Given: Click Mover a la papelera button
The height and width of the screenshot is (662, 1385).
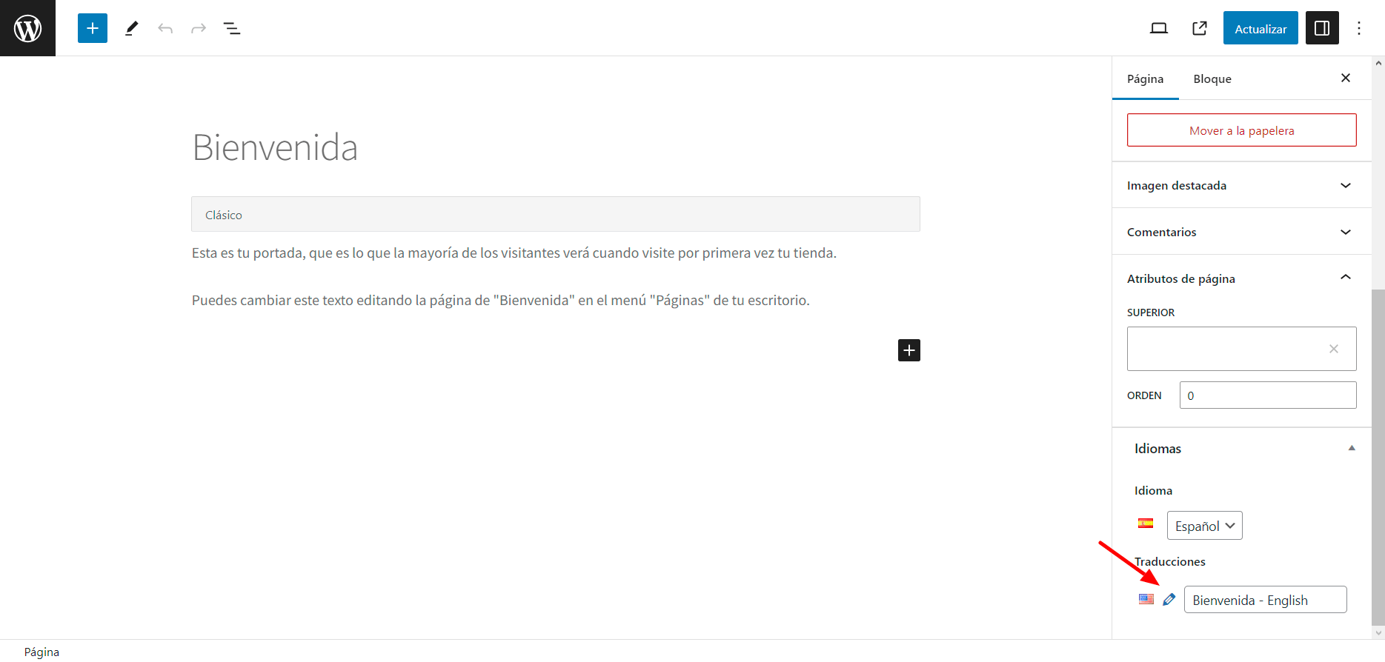Looking at the screenshot, I should 1241,130.
